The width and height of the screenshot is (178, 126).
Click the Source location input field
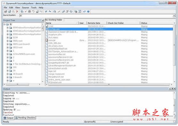pos(96,16)
